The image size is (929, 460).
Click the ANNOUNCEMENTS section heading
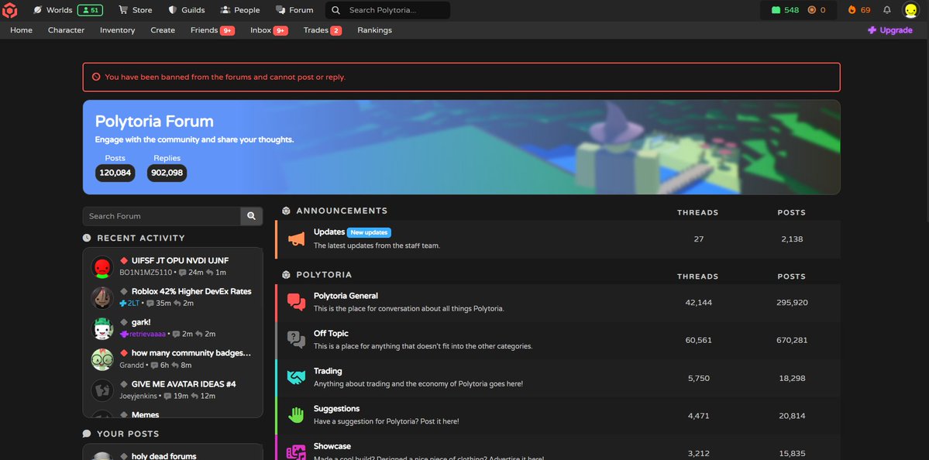tap(342, 211)
